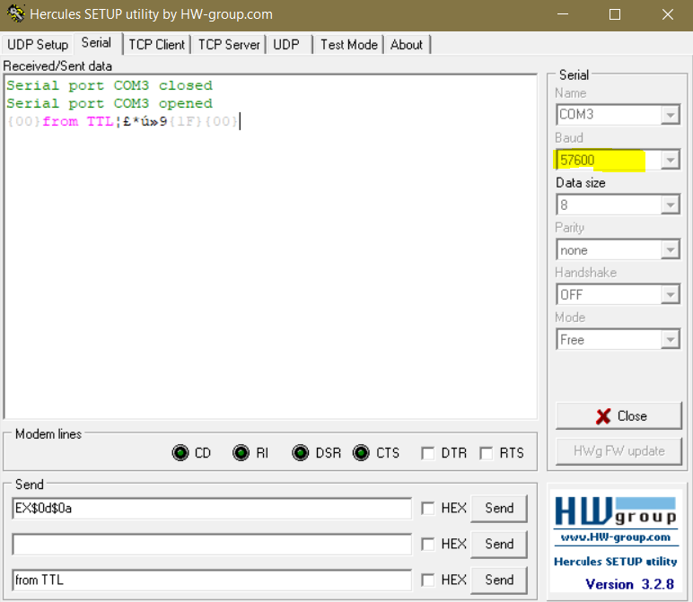Click the CD modem line indicator
The image size is (693, 602).
click(180, 453)
